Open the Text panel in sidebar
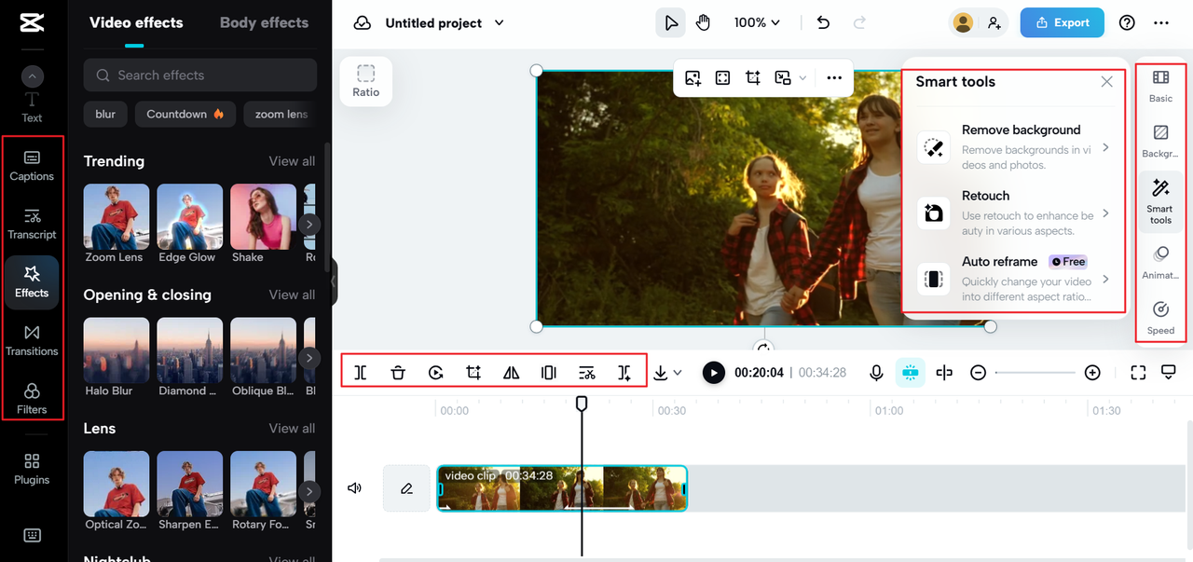 click(x=32, y=107)
